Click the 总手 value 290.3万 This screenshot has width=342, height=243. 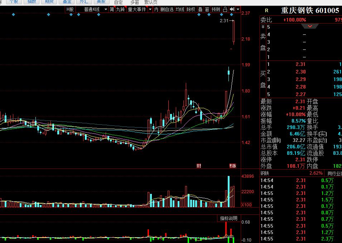pyautogui.click(x=296, y=127)
